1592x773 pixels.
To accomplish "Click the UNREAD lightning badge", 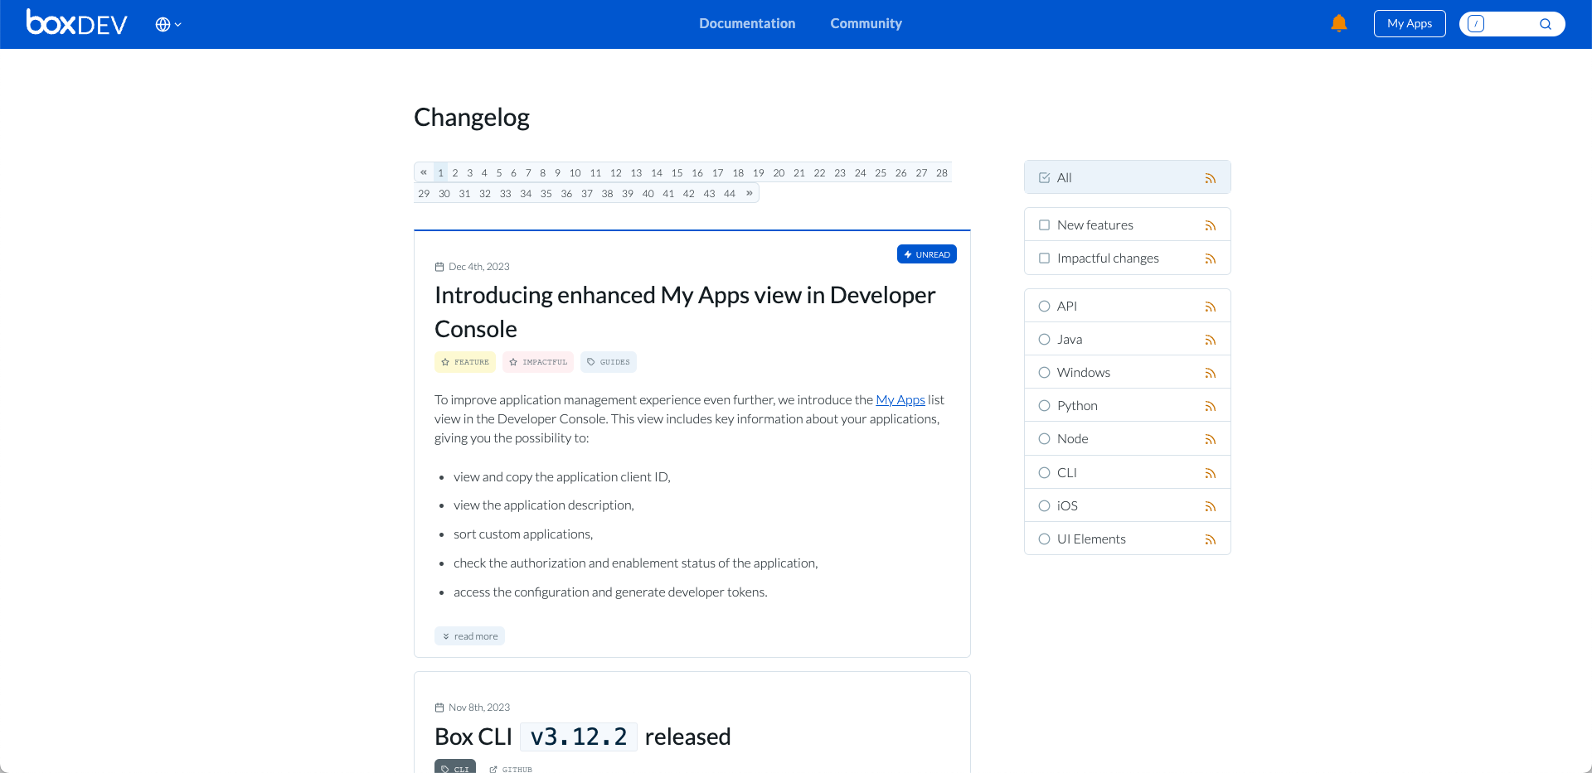I will [x=926, y=254].
